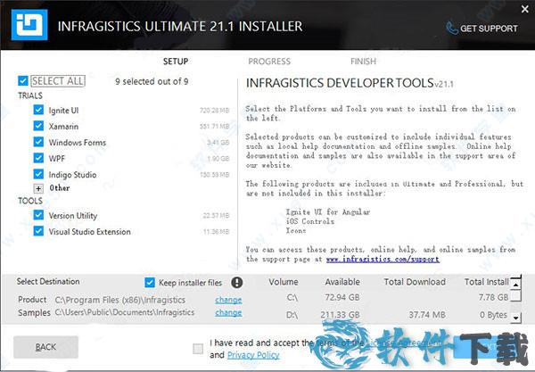Accept the license terms checkbox

click(x=198, y=348)
